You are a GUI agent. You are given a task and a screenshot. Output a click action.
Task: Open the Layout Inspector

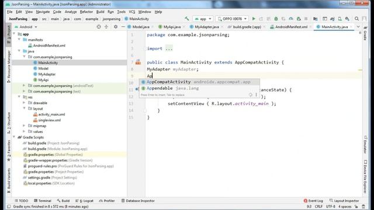tap(344, 201)
